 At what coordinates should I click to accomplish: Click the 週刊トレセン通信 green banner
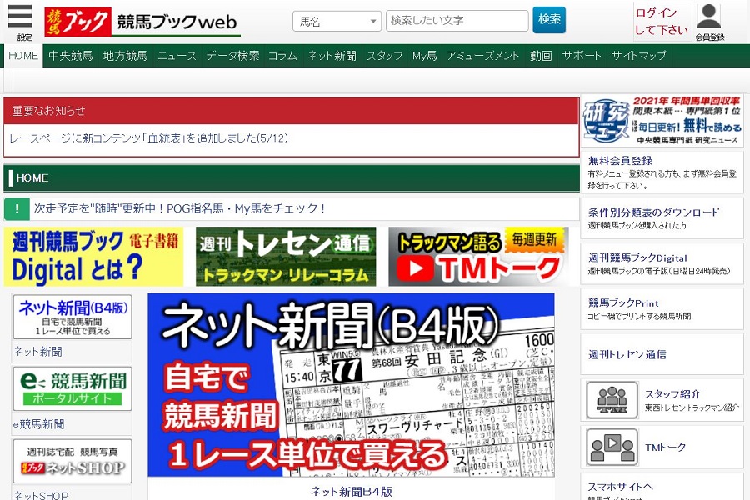tap(286, 257)
